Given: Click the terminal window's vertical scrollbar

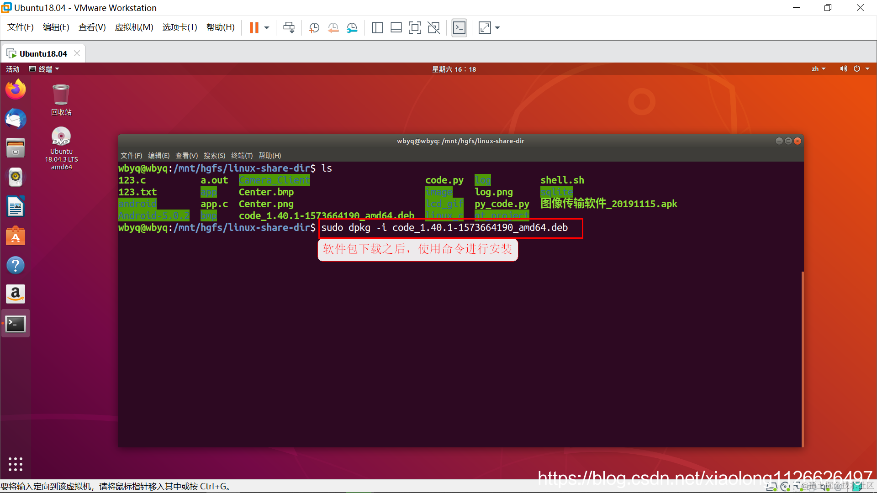Looking at the screenshot, I should coord(802,358).
